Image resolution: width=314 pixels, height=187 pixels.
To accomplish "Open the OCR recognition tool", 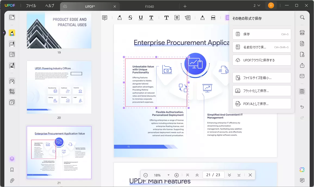I will pyautogui.click(x=302, y=33).
